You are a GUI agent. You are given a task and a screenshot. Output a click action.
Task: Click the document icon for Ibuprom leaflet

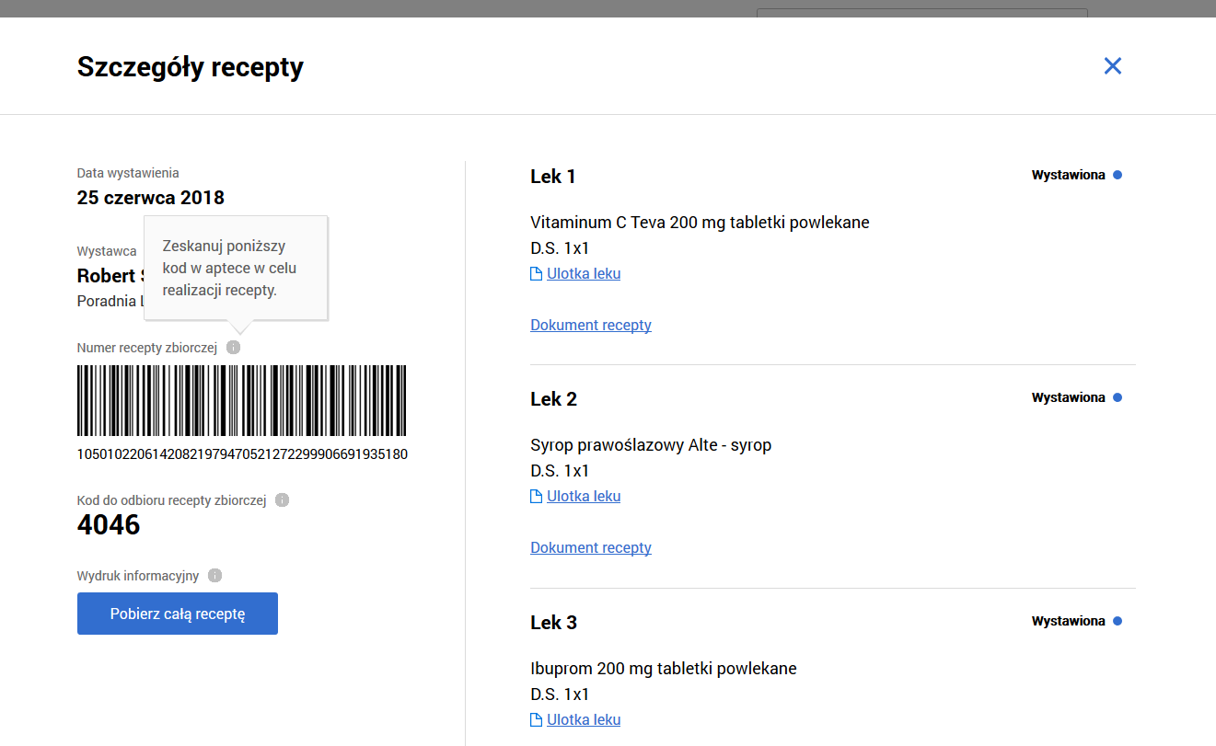click(x=536, y=720)
